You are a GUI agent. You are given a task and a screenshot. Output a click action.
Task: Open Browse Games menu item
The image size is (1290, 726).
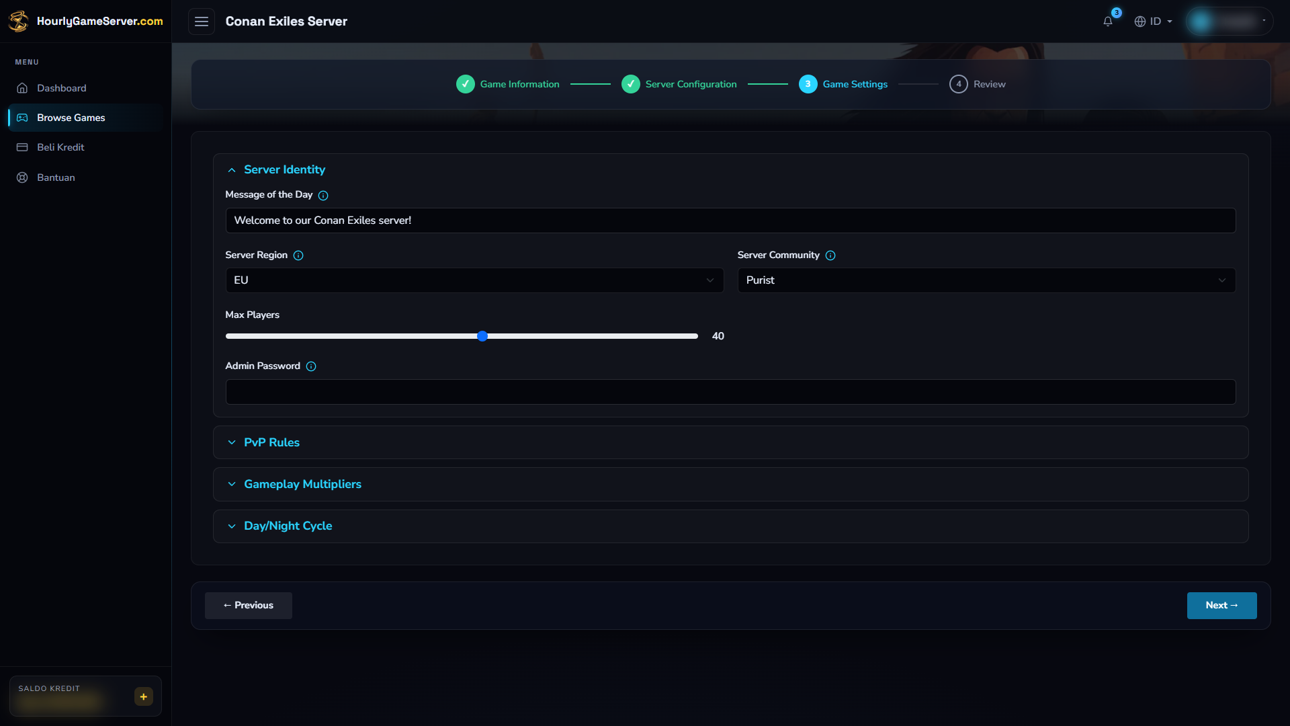[85, 118]
